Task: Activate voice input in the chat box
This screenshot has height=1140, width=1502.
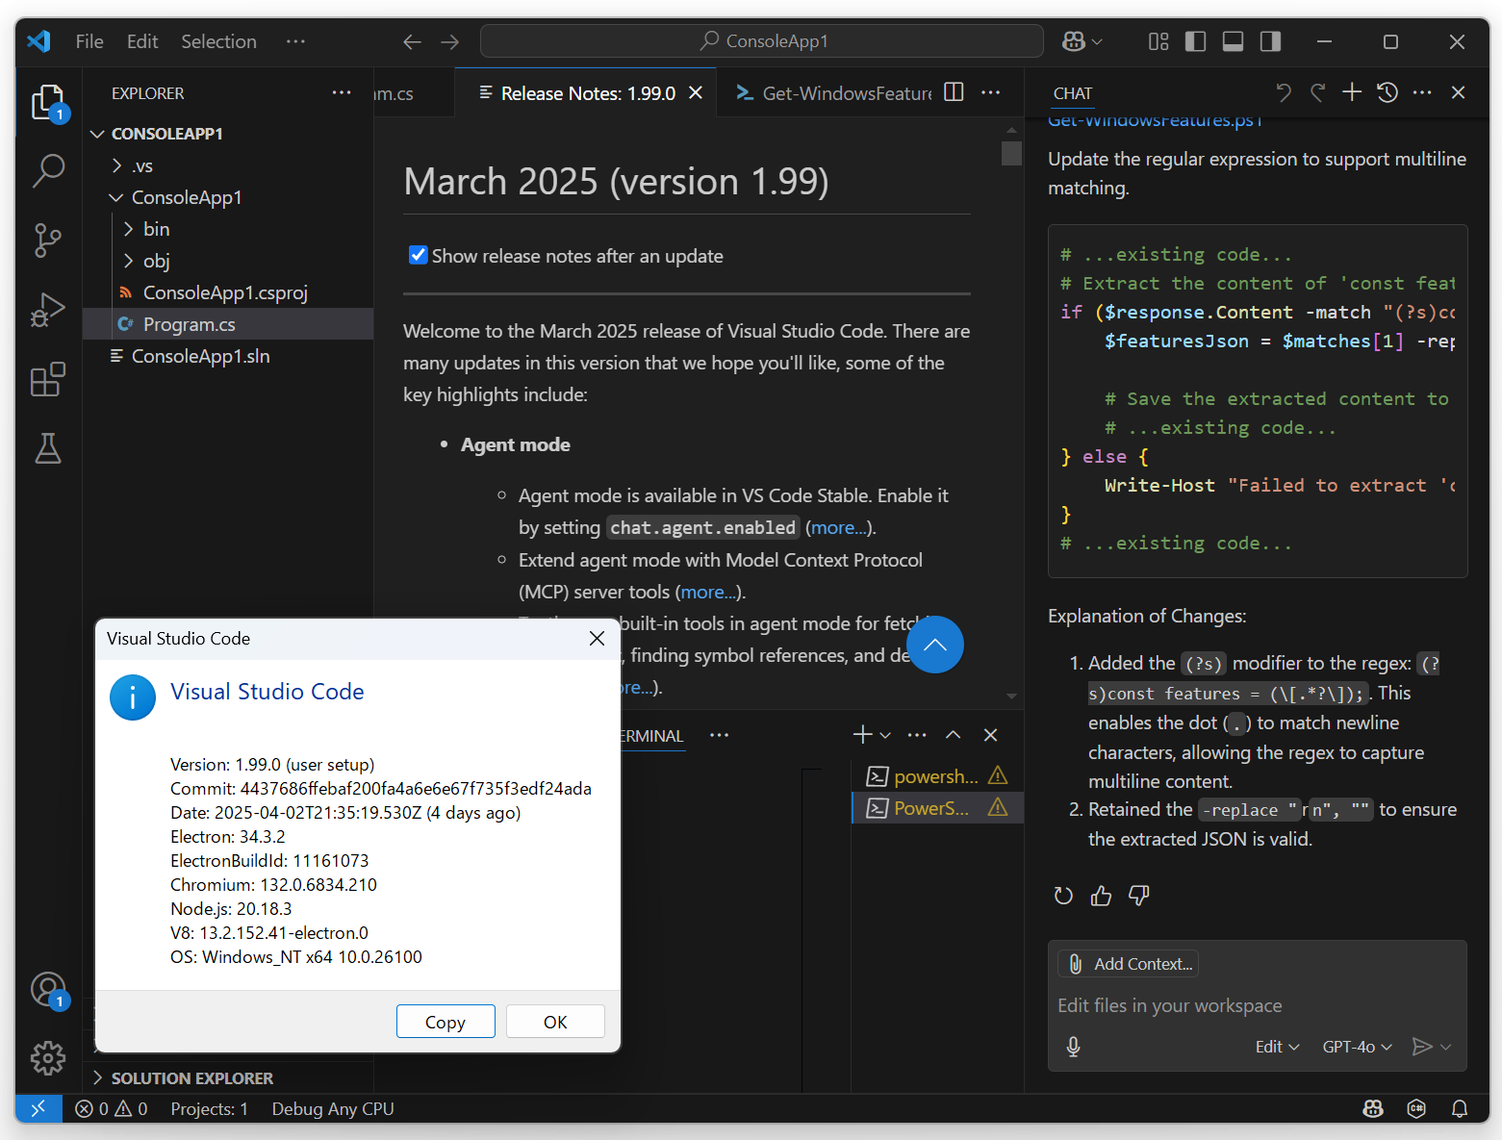Action: point(1073,1047)
